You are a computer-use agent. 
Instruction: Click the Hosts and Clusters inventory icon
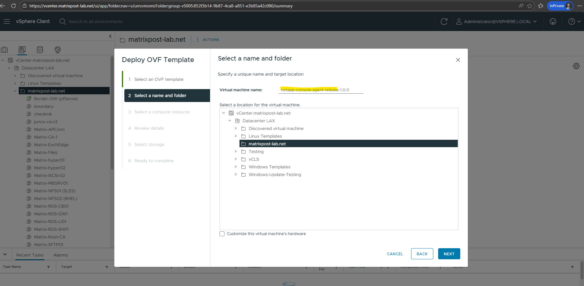click(x=5, y=50)
